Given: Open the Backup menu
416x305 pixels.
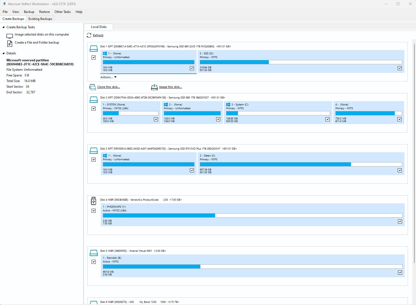Looking at the screenshot, I should (x=29, y=12).
